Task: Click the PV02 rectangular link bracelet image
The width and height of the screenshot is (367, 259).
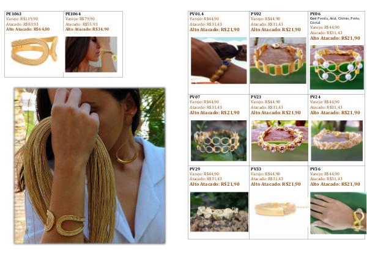Action: point(278,60)
